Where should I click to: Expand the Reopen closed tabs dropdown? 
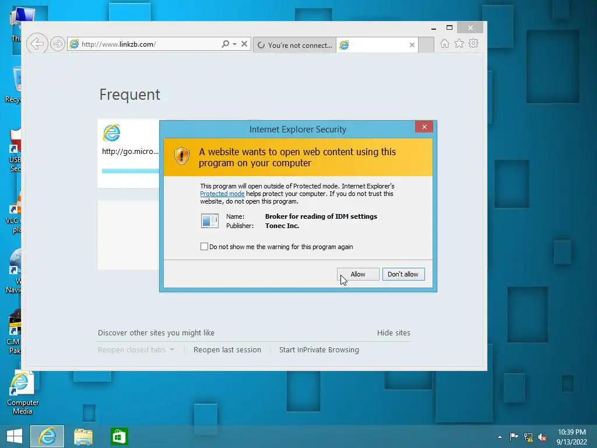click(x=135, y=350)
